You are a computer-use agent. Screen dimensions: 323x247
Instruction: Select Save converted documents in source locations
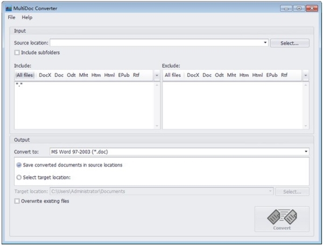click(19, 165)
